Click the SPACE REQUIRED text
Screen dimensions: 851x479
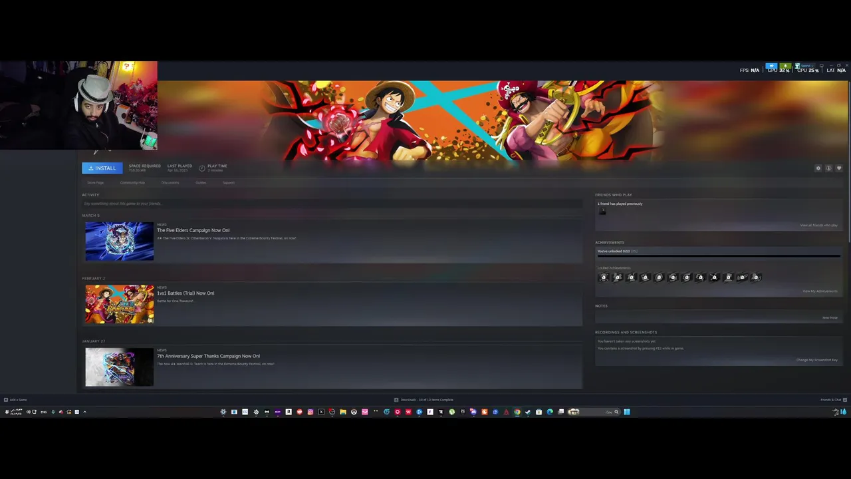(144, 166)
